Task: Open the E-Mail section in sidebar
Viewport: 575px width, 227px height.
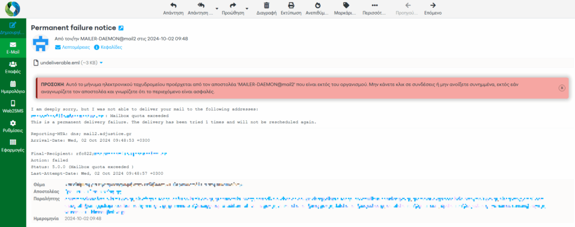Action: [13, 47]
